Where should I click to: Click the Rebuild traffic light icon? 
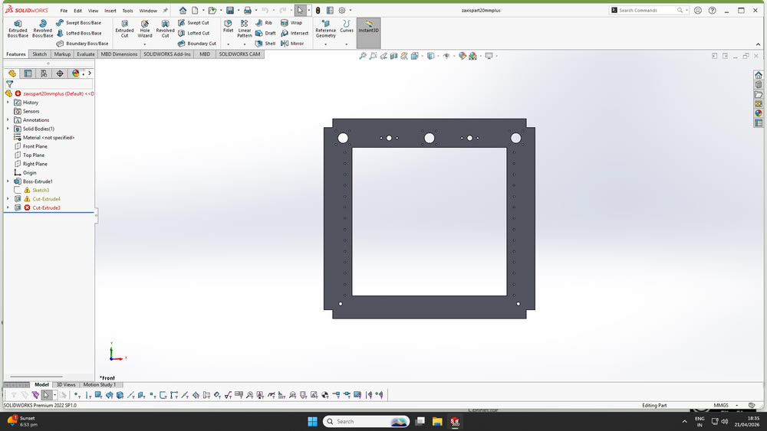(x=318, y=10)
